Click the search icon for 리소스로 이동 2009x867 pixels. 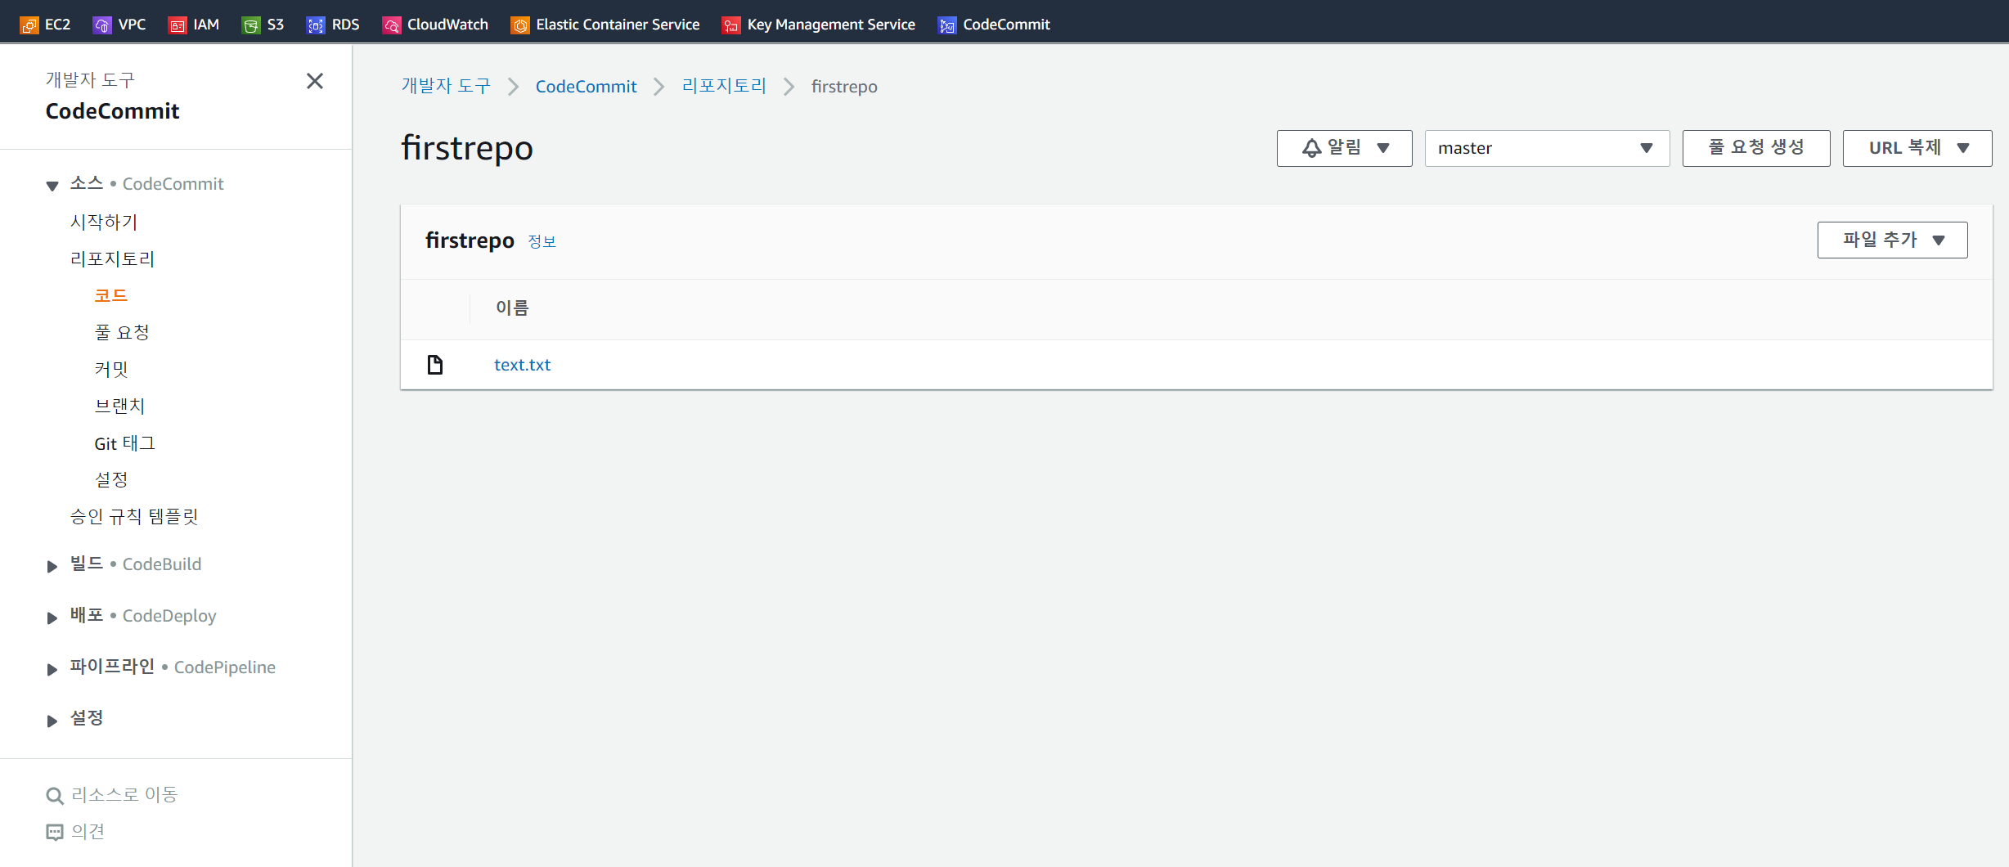point(55,796)
